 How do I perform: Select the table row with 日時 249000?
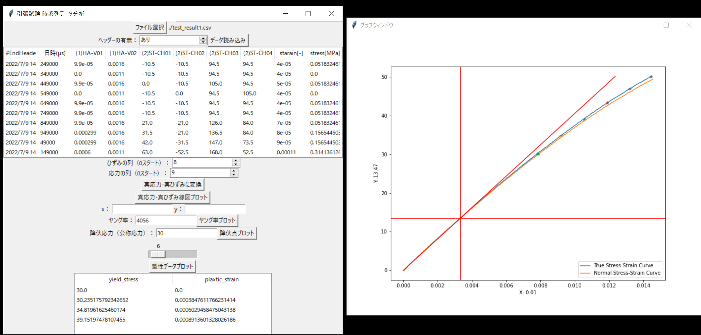(x=173, y=64)
